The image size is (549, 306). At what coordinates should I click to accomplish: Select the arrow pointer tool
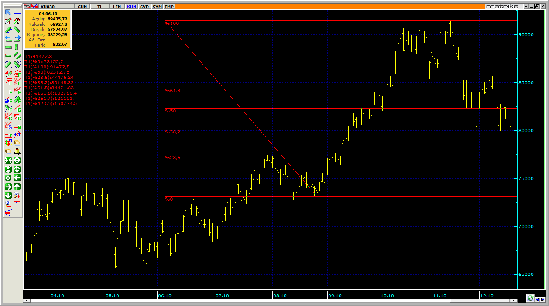(8, 12)
